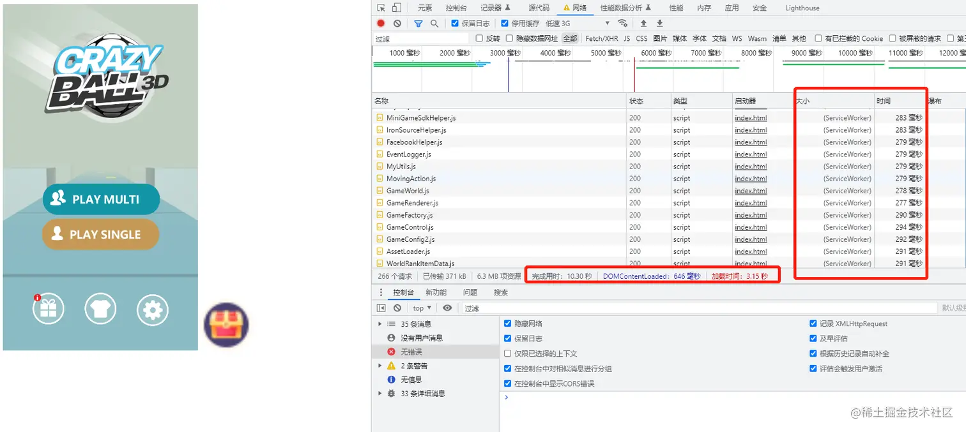Viewport: 966px width, 432px height.
Task: Open the 性能数据分析 tab
Action: (x=625, y=8)
